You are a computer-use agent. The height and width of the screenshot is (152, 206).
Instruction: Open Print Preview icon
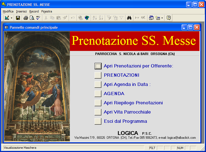pyautogui.click(x=32, y=18)
